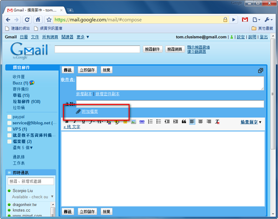Center align the text
Screen dimensions: 278x219
tap(201, 122)
